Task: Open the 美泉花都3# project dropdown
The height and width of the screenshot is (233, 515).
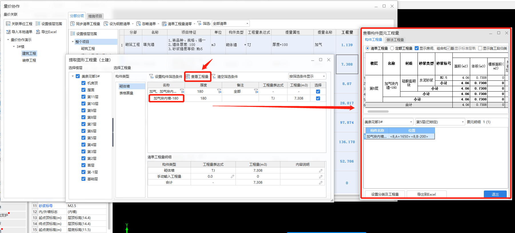Action: pos(388,122)
